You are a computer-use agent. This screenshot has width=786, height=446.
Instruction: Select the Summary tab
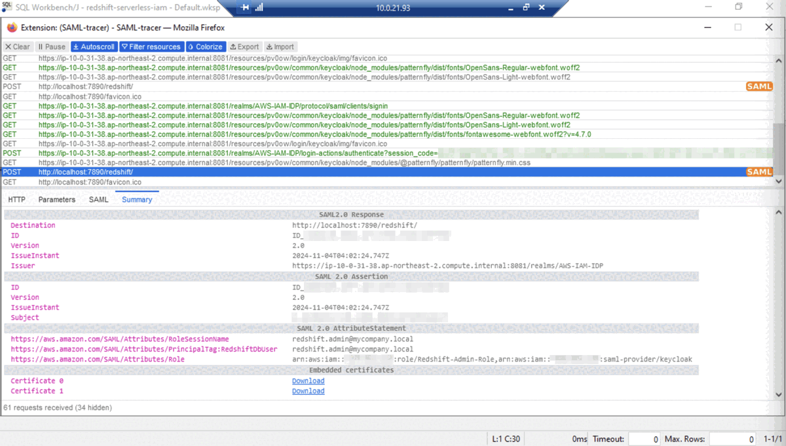pos(137,200)
